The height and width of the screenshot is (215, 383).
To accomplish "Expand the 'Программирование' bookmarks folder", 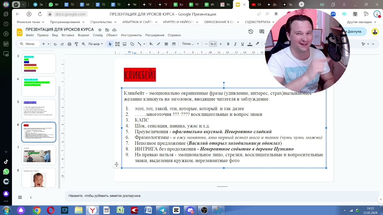I will [67, 22].
